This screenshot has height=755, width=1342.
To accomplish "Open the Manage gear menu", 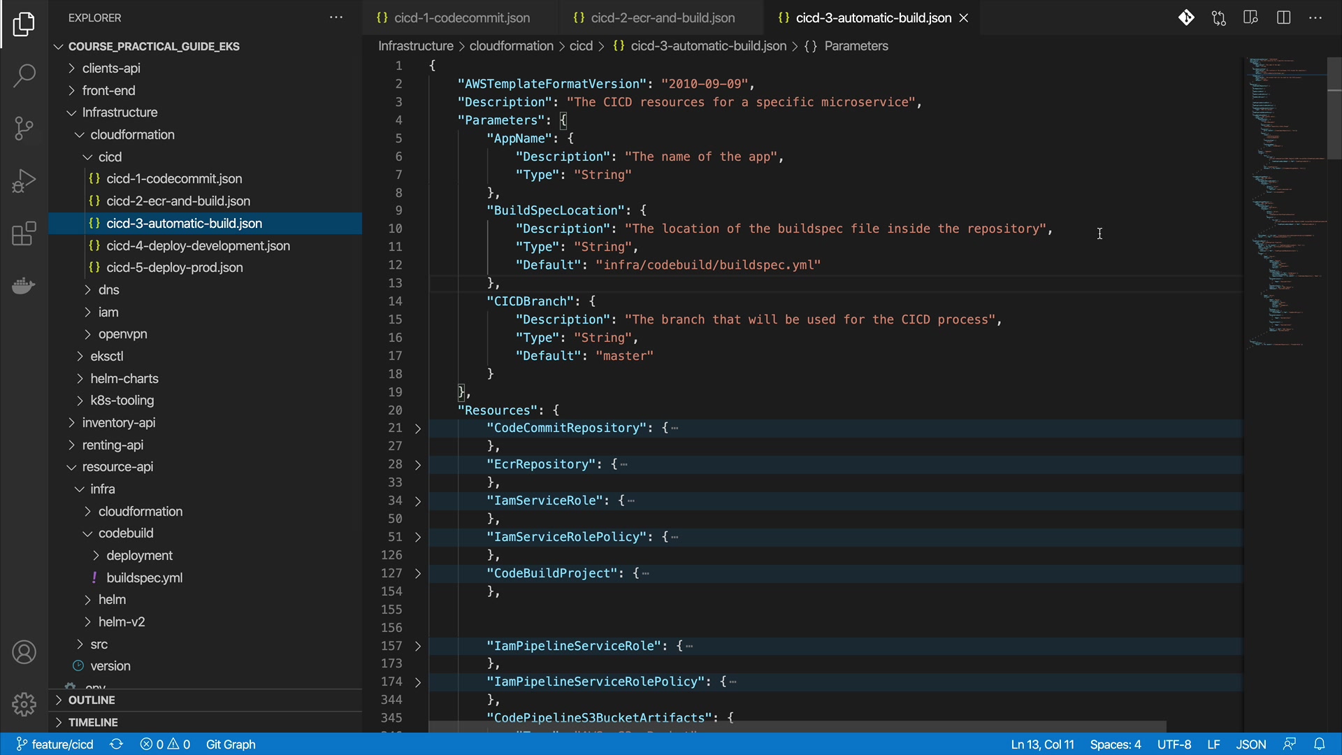I will click(x=24, y=704).
